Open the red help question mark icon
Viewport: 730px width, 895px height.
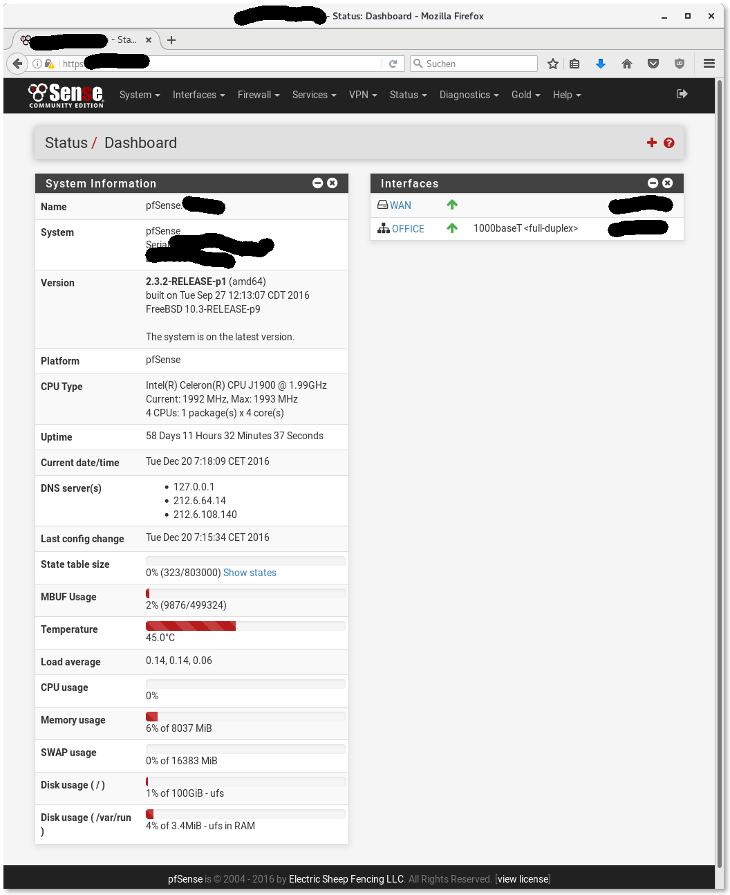668,142
